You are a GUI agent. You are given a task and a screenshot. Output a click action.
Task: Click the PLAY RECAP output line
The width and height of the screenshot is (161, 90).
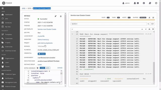pos(112,74)
